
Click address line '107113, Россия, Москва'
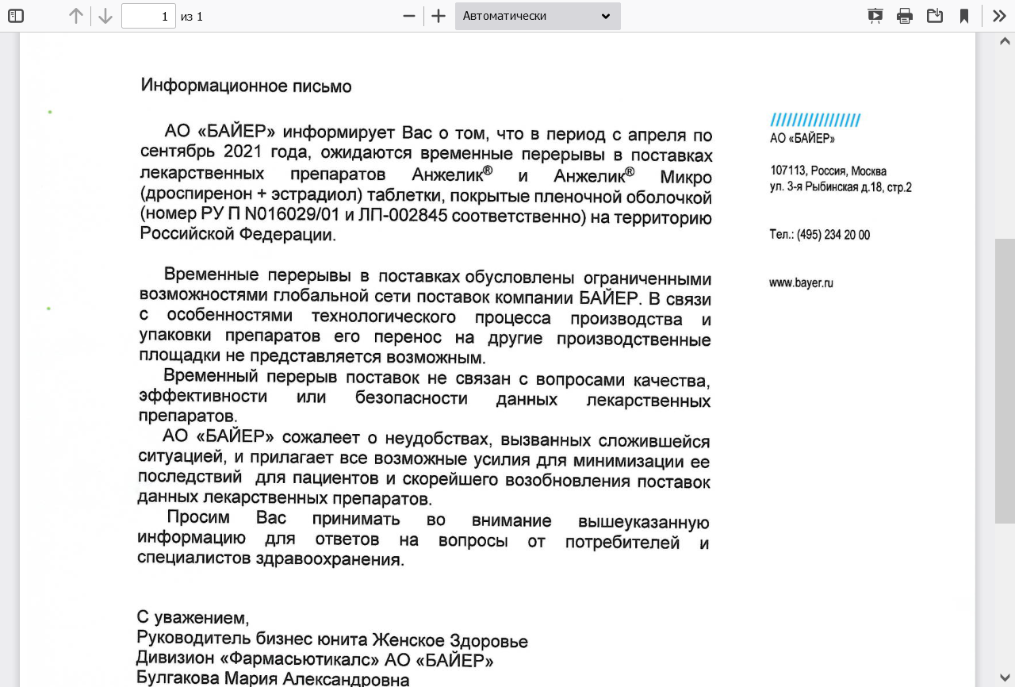[829, 171]
